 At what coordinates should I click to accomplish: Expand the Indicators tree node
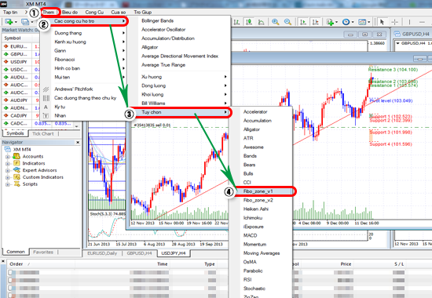pyautogui.click(x=7, y=163)
